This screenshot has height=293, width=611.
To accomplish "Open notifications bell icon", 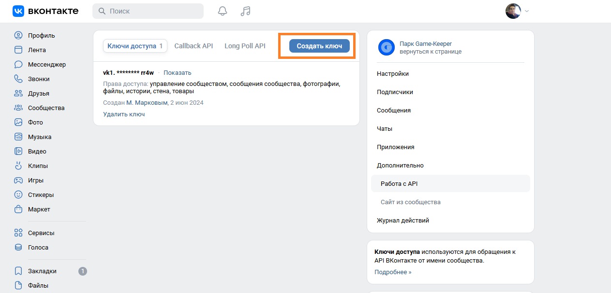I will tap(223, 11).
